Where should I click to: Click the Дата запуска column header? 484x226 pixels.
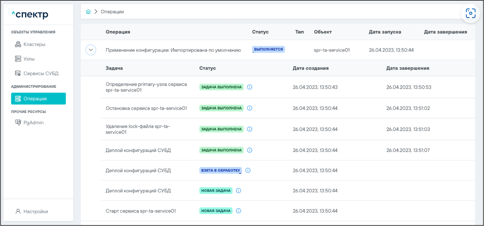coord(385,32)
